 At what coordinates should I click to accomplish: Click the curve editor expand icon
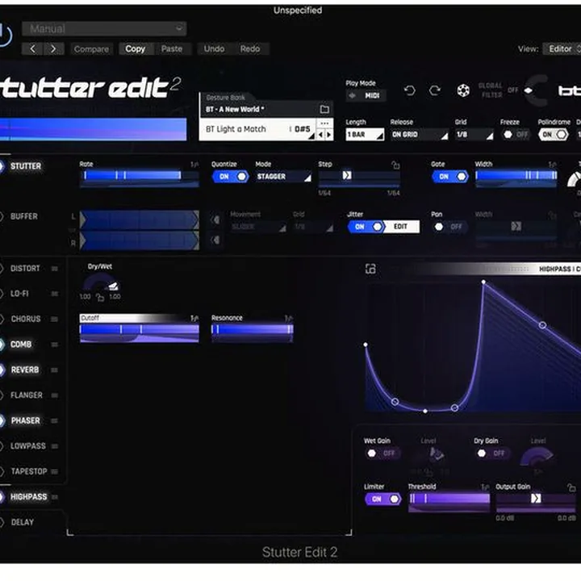370,269
